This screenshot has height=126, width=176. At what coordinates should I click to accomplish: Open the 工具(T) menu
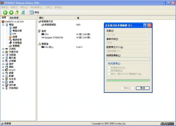pos(48,7)
